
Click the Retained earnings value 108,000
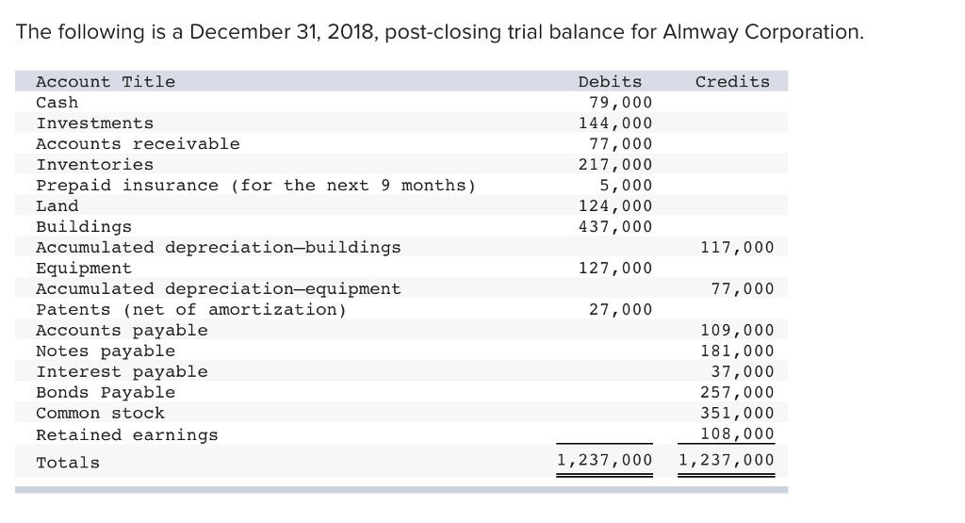click(x=737, y=434)
